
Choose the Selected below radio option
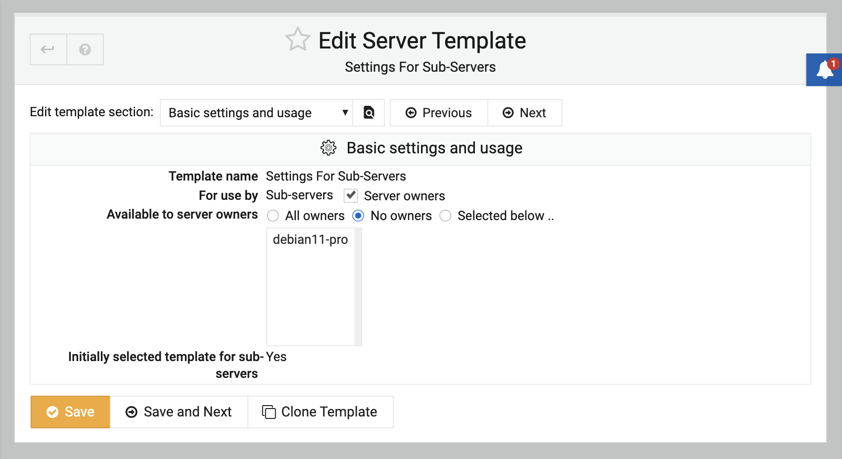(446, 216)
